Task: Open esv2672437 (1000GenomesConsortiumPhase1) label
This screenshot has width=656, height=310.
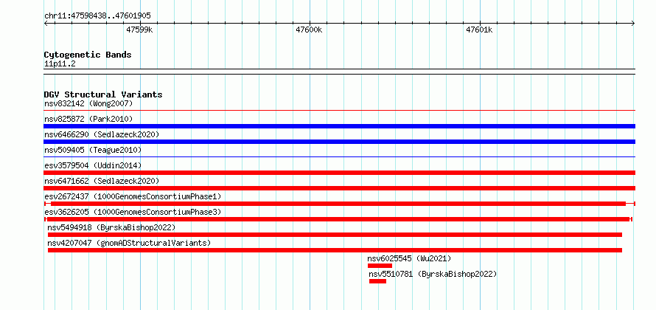Action: click(133, 196)
